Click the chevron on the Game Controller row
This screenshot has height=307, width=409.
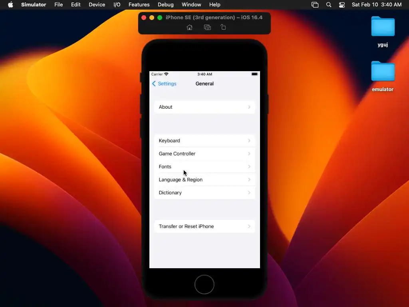click(x=249, y=154)
